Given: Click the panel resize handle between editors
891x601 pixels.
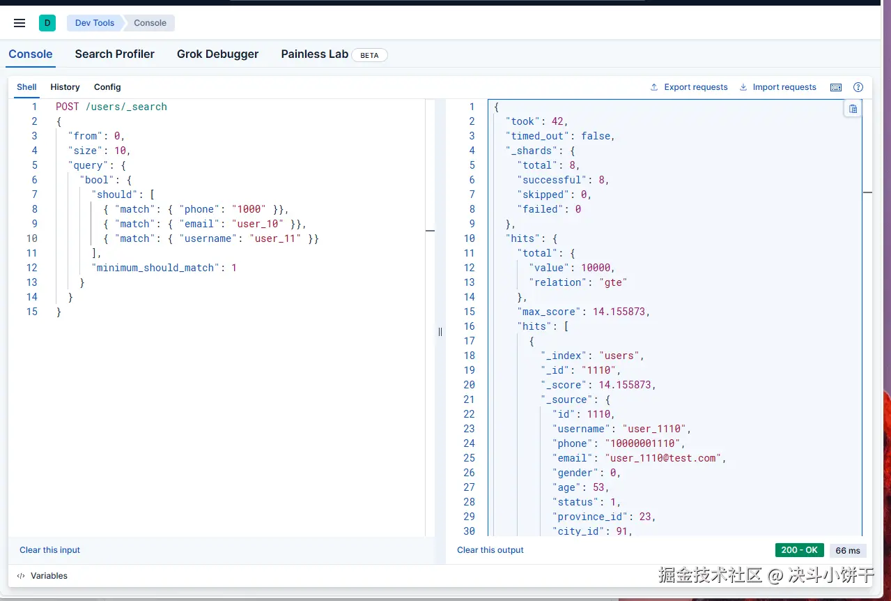Looking at the screenshot, I should [x=440, y=332].
